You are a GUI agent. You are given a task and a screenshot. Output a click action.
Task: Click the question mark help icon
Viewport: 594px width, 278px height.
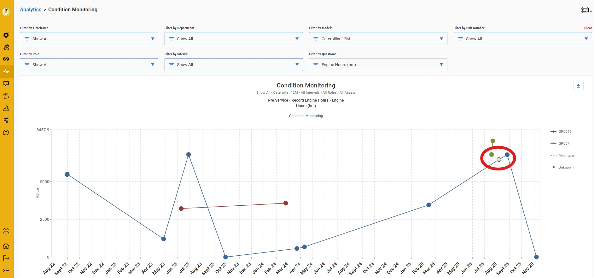pos(6,132)
